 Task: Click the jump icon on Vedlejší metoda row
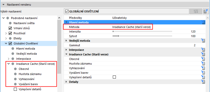(x=203, y=41)
